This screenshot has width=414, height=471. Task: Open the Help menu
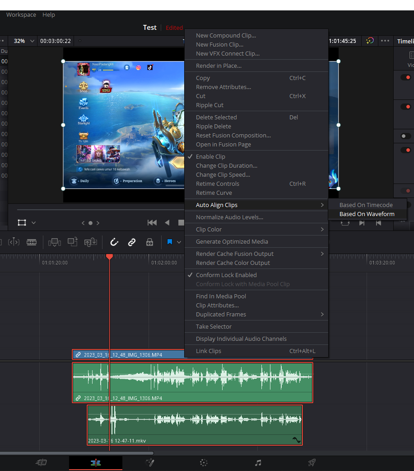click(x=49, y=15)
